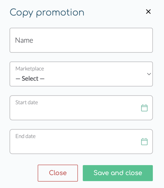Expand the Marketplace chevron arrow

tap(149, 74)
